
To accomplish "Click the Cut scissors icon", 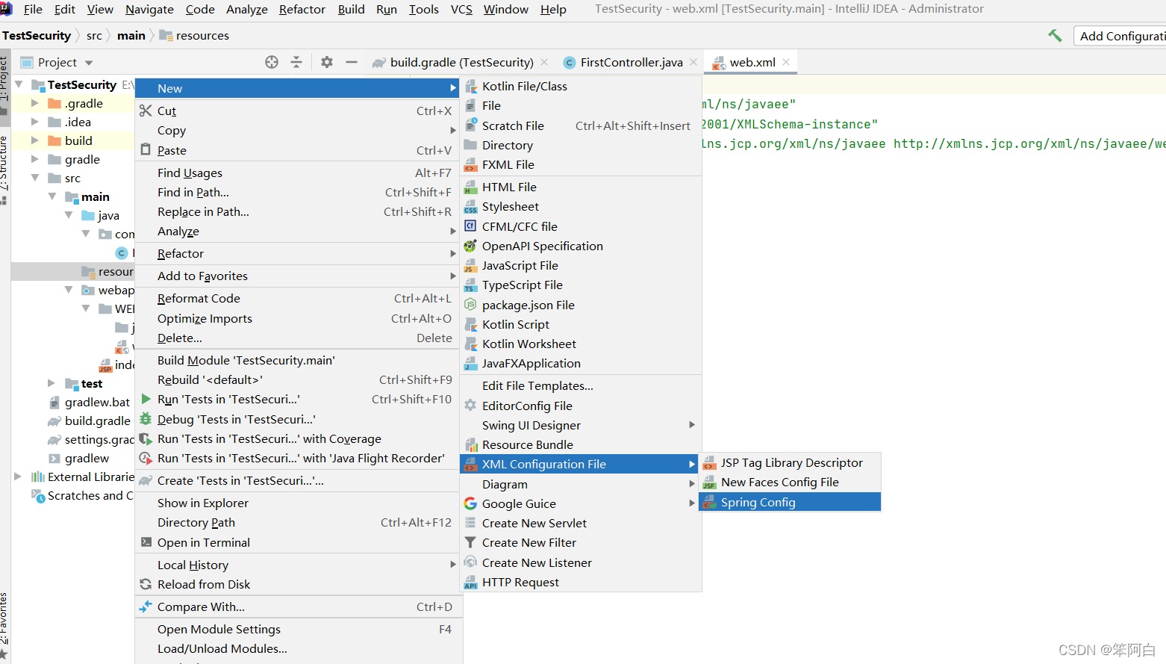I will pyautogui.click(x=146, y=111).
